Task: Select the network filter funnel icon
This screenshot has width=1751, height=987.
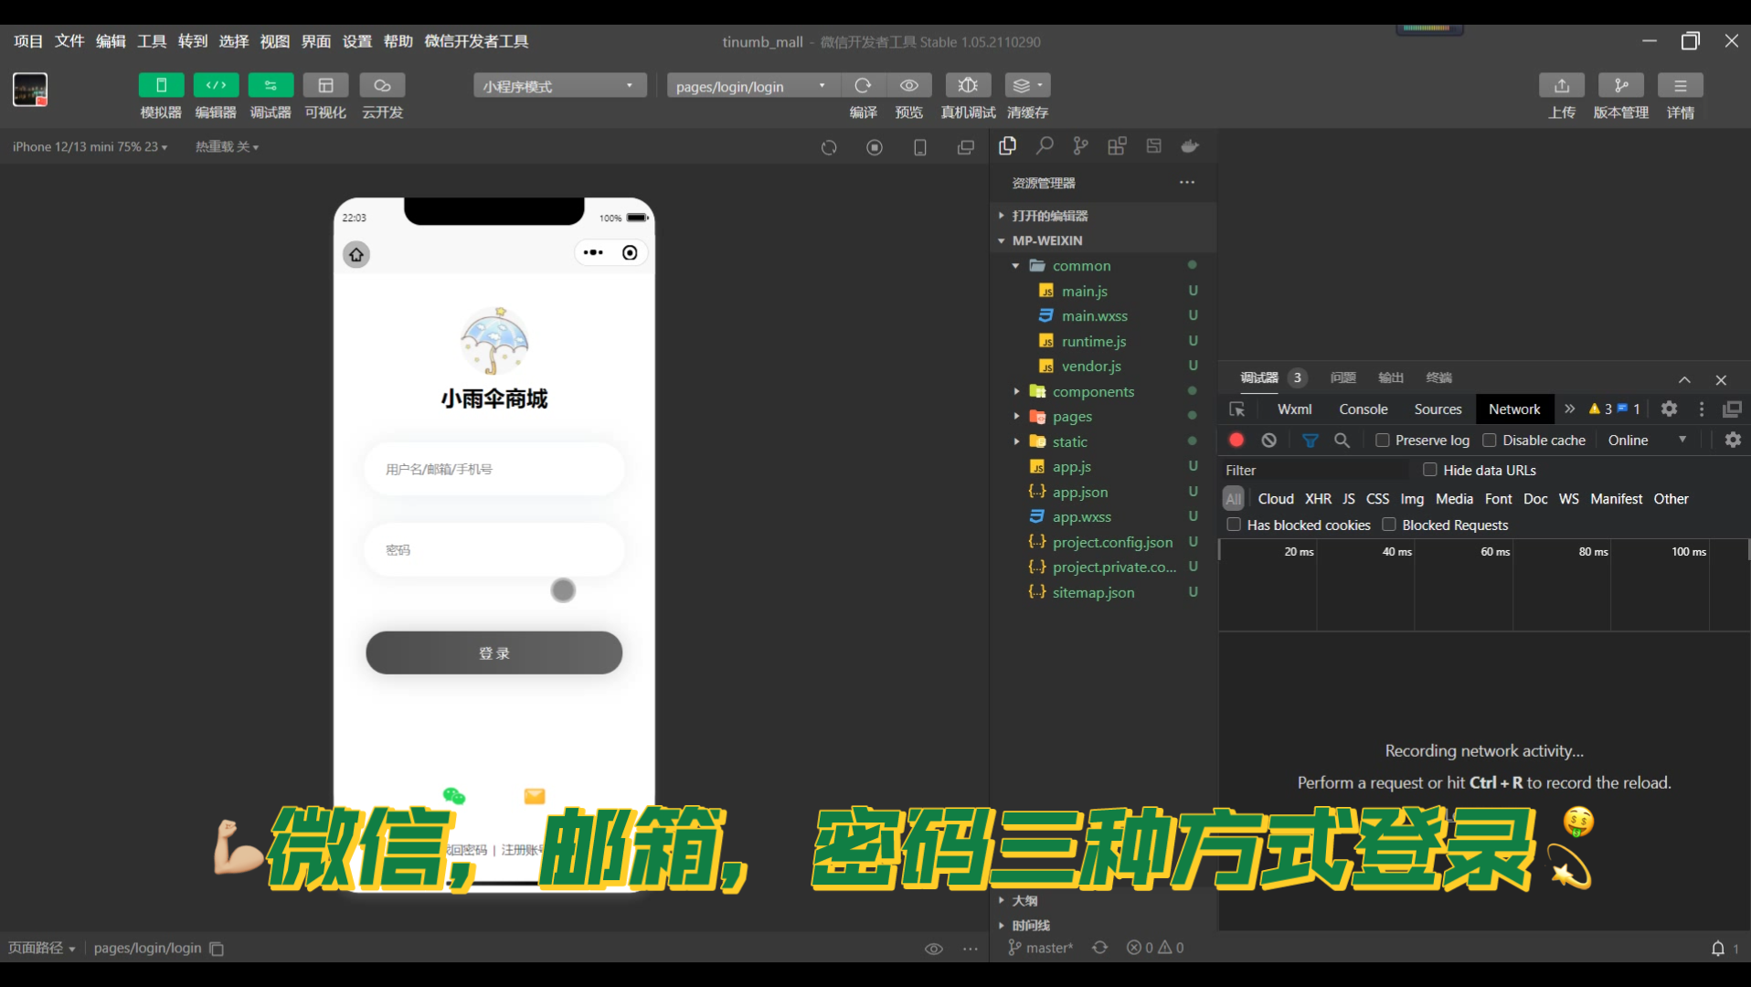Action: [x=1311, y=440]
